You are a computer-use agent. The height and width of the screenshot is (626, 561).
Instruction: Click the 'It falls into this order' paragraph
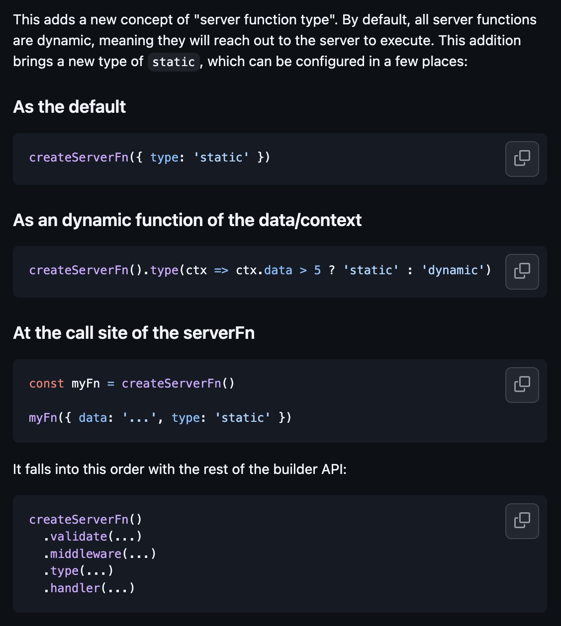pyautogui.click(x=180, y=469)
